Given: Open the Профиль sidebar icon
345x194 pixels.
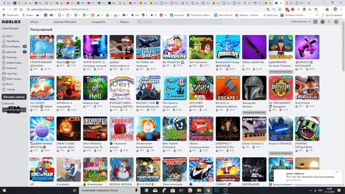Looking at the screenshot, I should [x=4, y=41].
